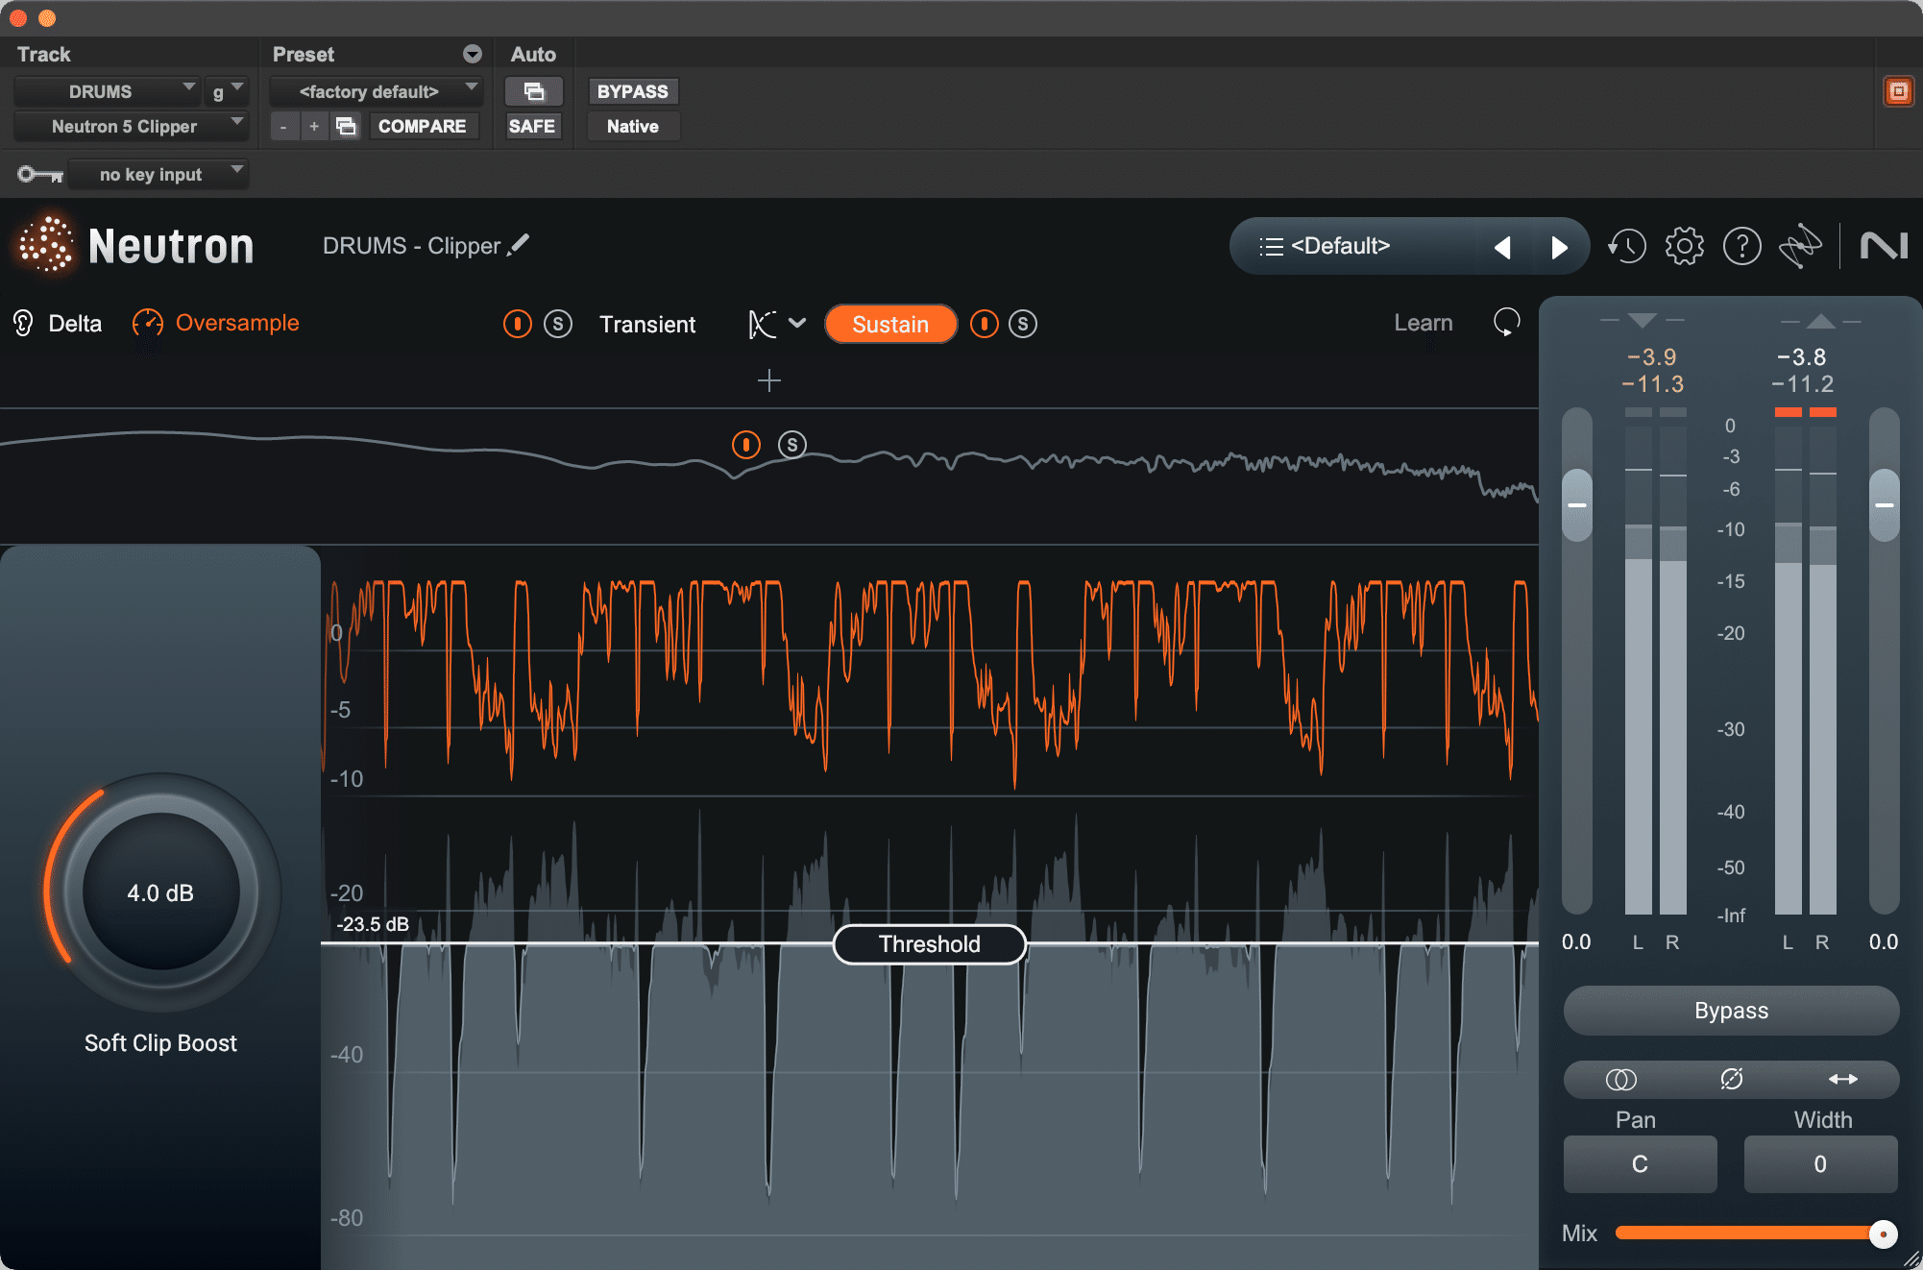Viewport: 1923px width, 1270px height.
Task: Invert phase with the slashed circle icon
Action: [x=1731, y=1080]
